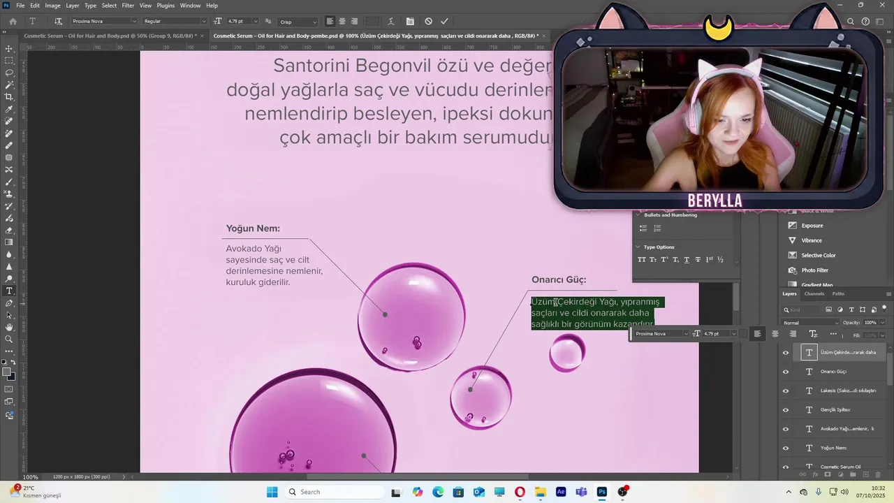The width and height of the screenshot is (894, 503).
Task: Left align text in options bar
Action: pos(330,21)
